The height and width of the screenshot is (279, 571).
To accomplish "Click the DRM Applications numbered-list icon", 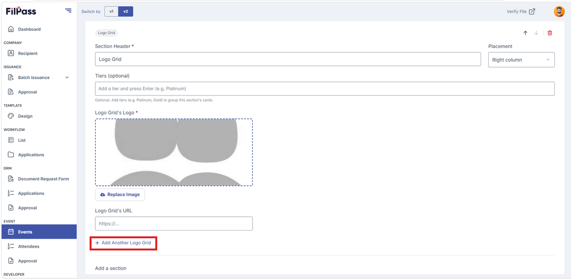I will pyautogui.click(x=11, y=193).
